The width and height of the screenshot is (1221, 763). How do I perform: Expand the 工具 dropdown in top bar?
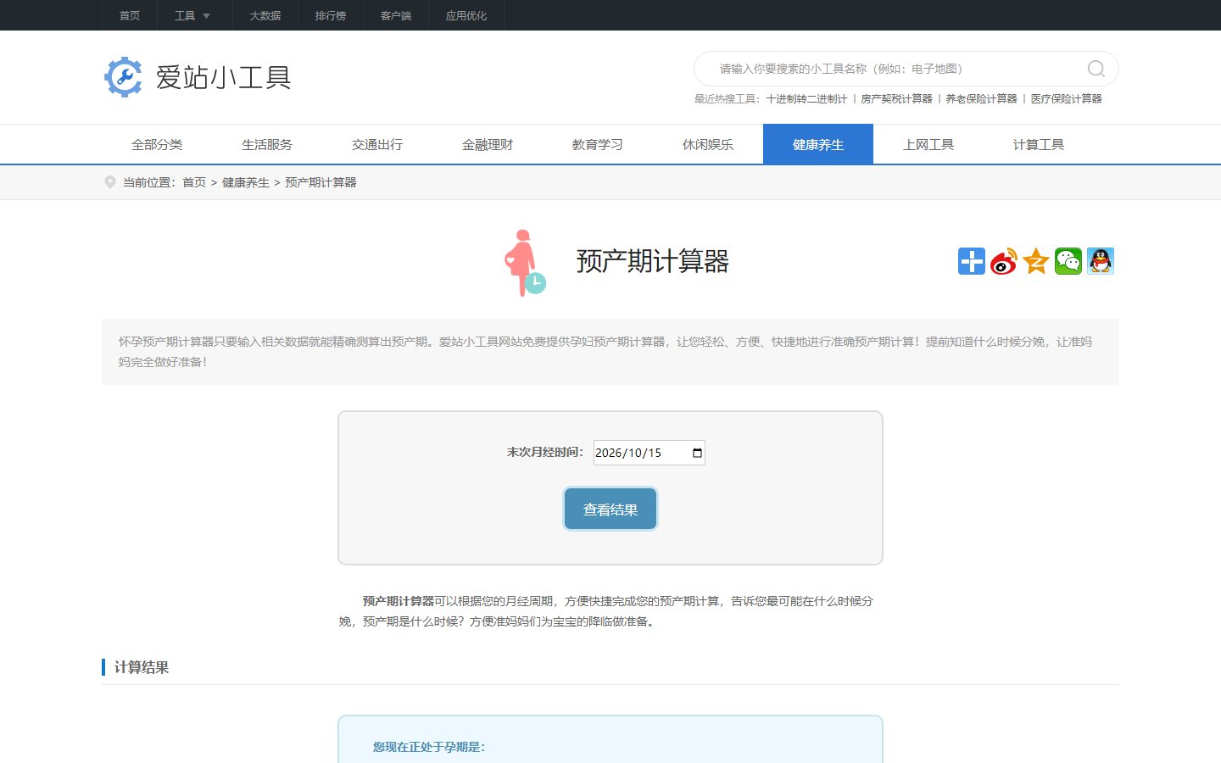point(194,15)
